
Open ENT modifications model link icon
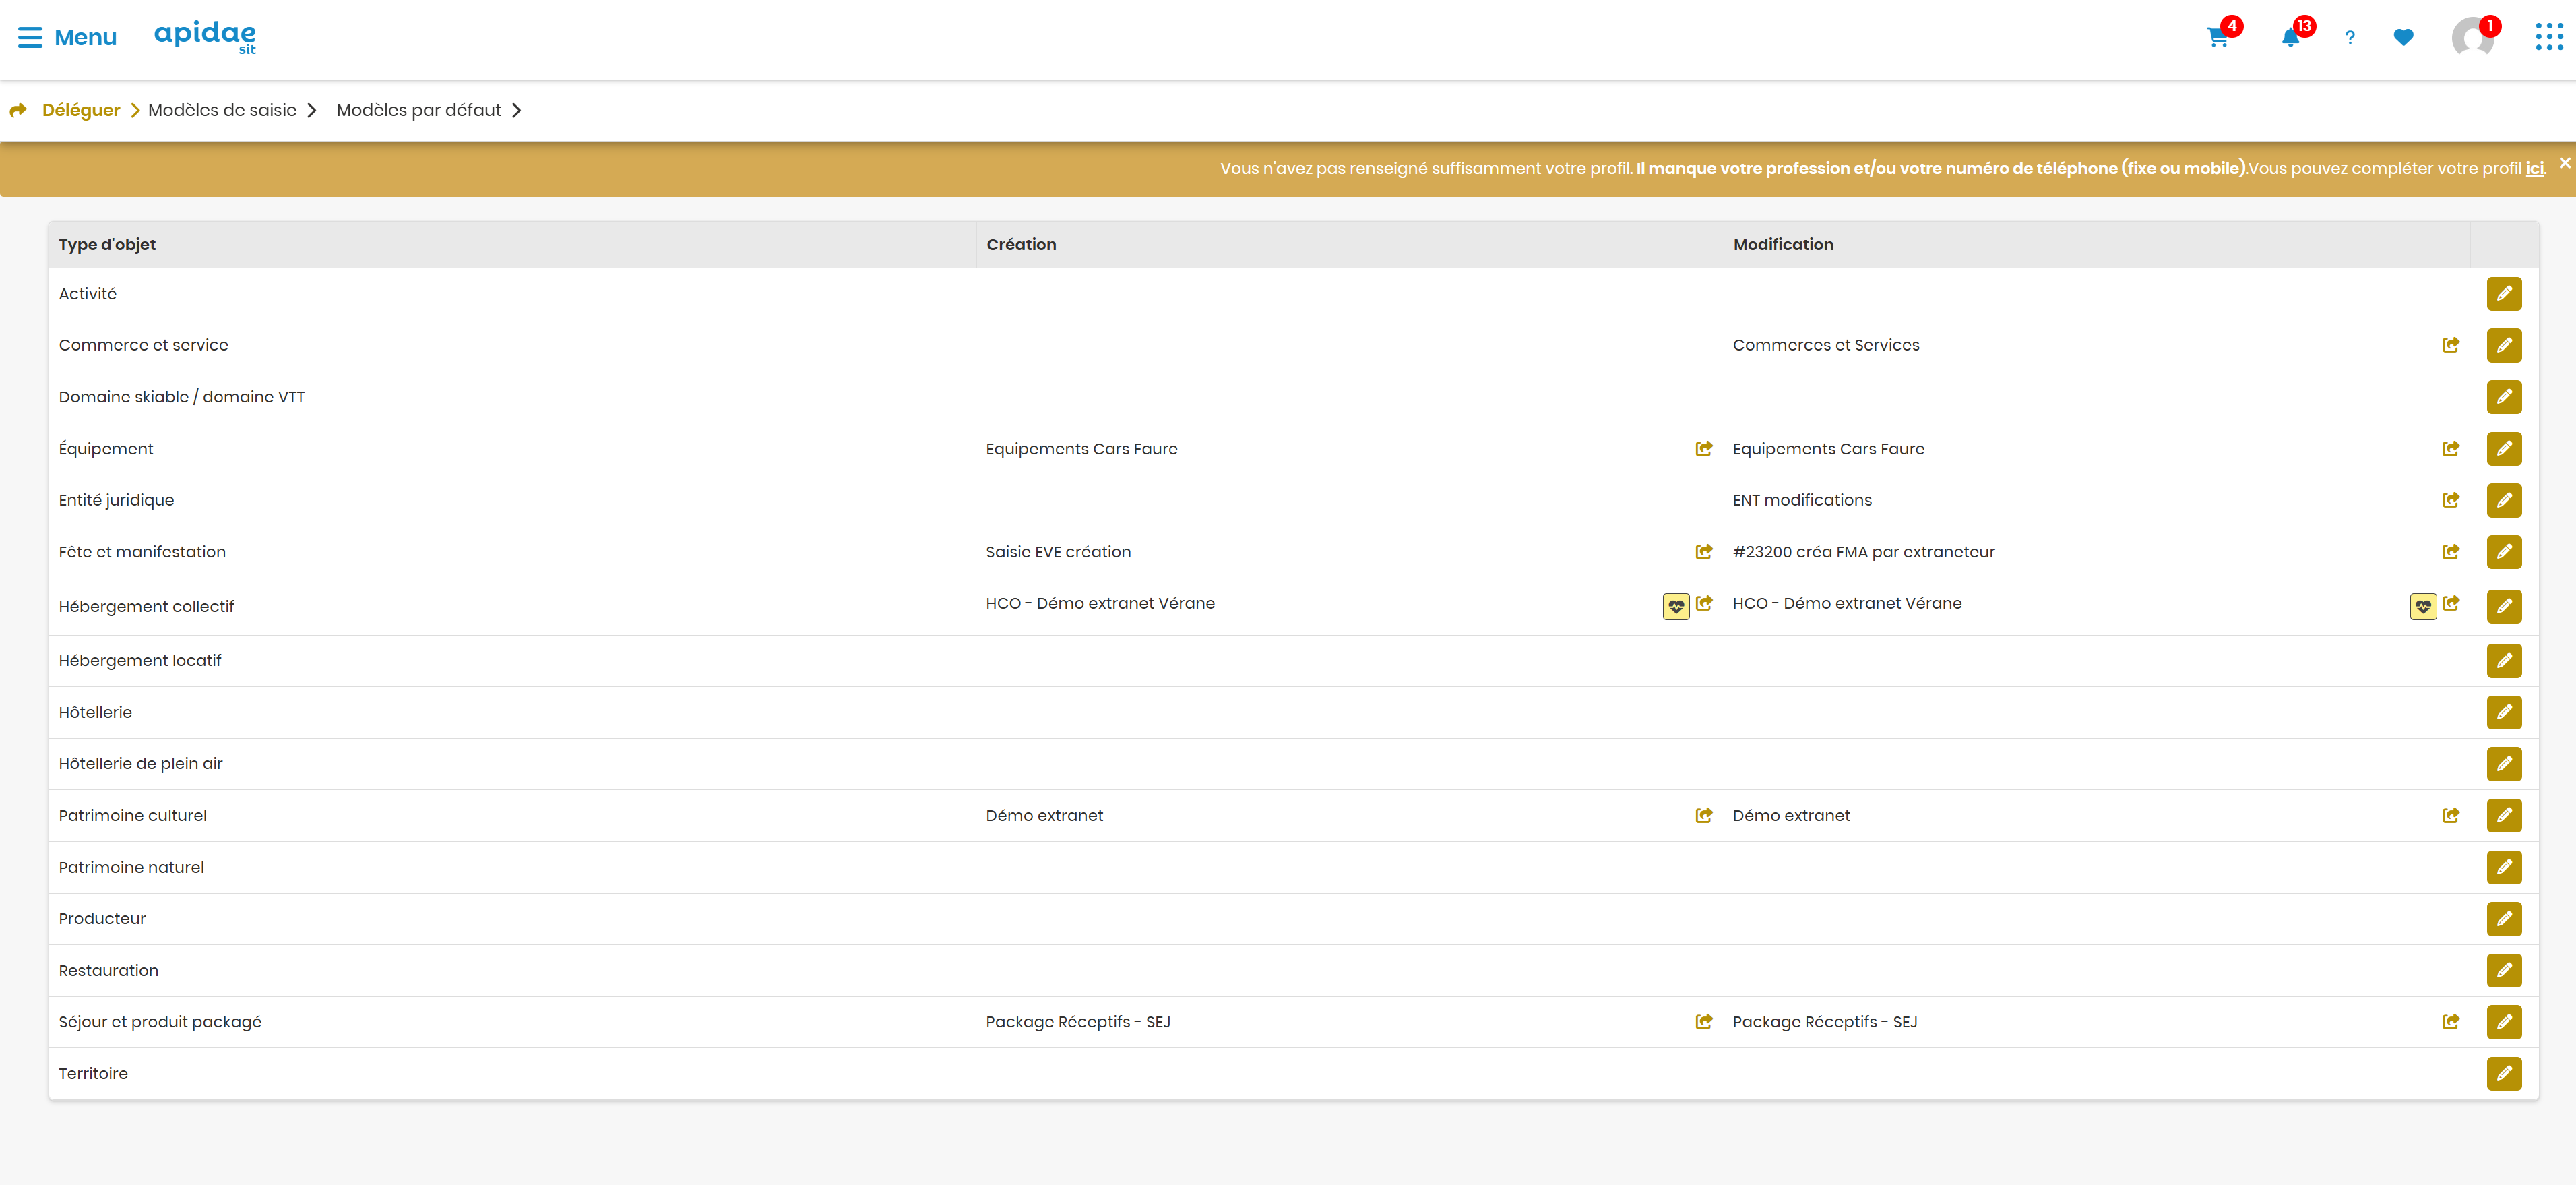2451,500
